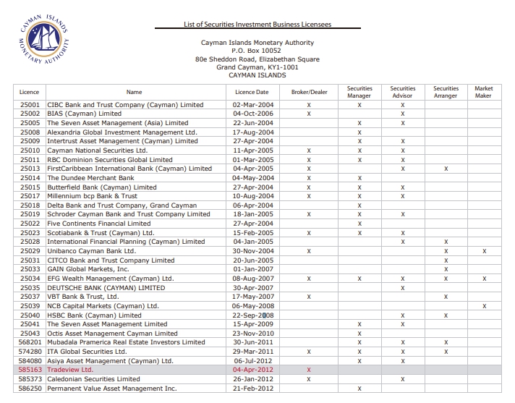Click Delta Bank and Trust Company, Grand Cayman
Screen dimensions: 515x403
122,205
